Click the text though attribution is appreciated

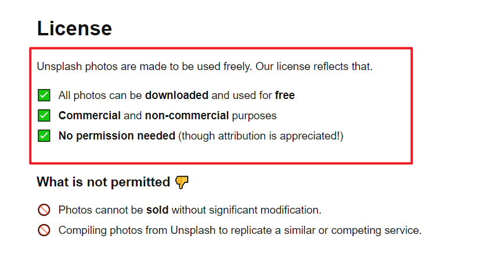(x=261, y=136)
